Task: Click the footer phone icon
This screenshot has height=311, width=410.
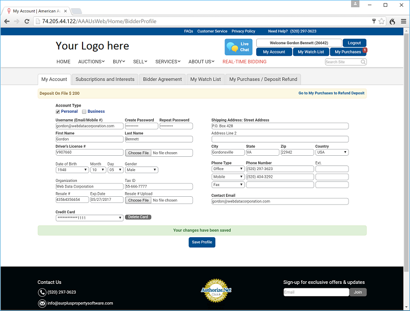Action: pos(42,292)
